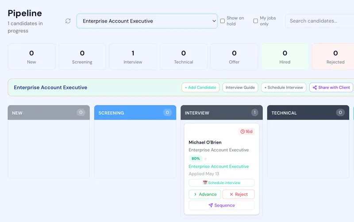Click the refresh pipeline icon
The width and height of the screenshot is (354, 222).
click(68, 21)
